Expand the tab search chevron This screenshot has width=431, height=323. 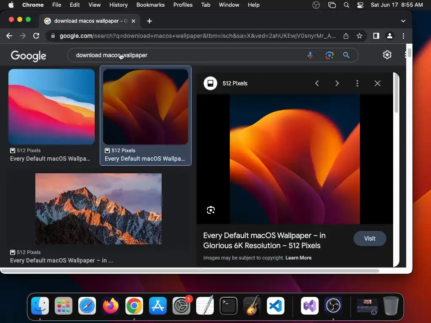point(403,21)
